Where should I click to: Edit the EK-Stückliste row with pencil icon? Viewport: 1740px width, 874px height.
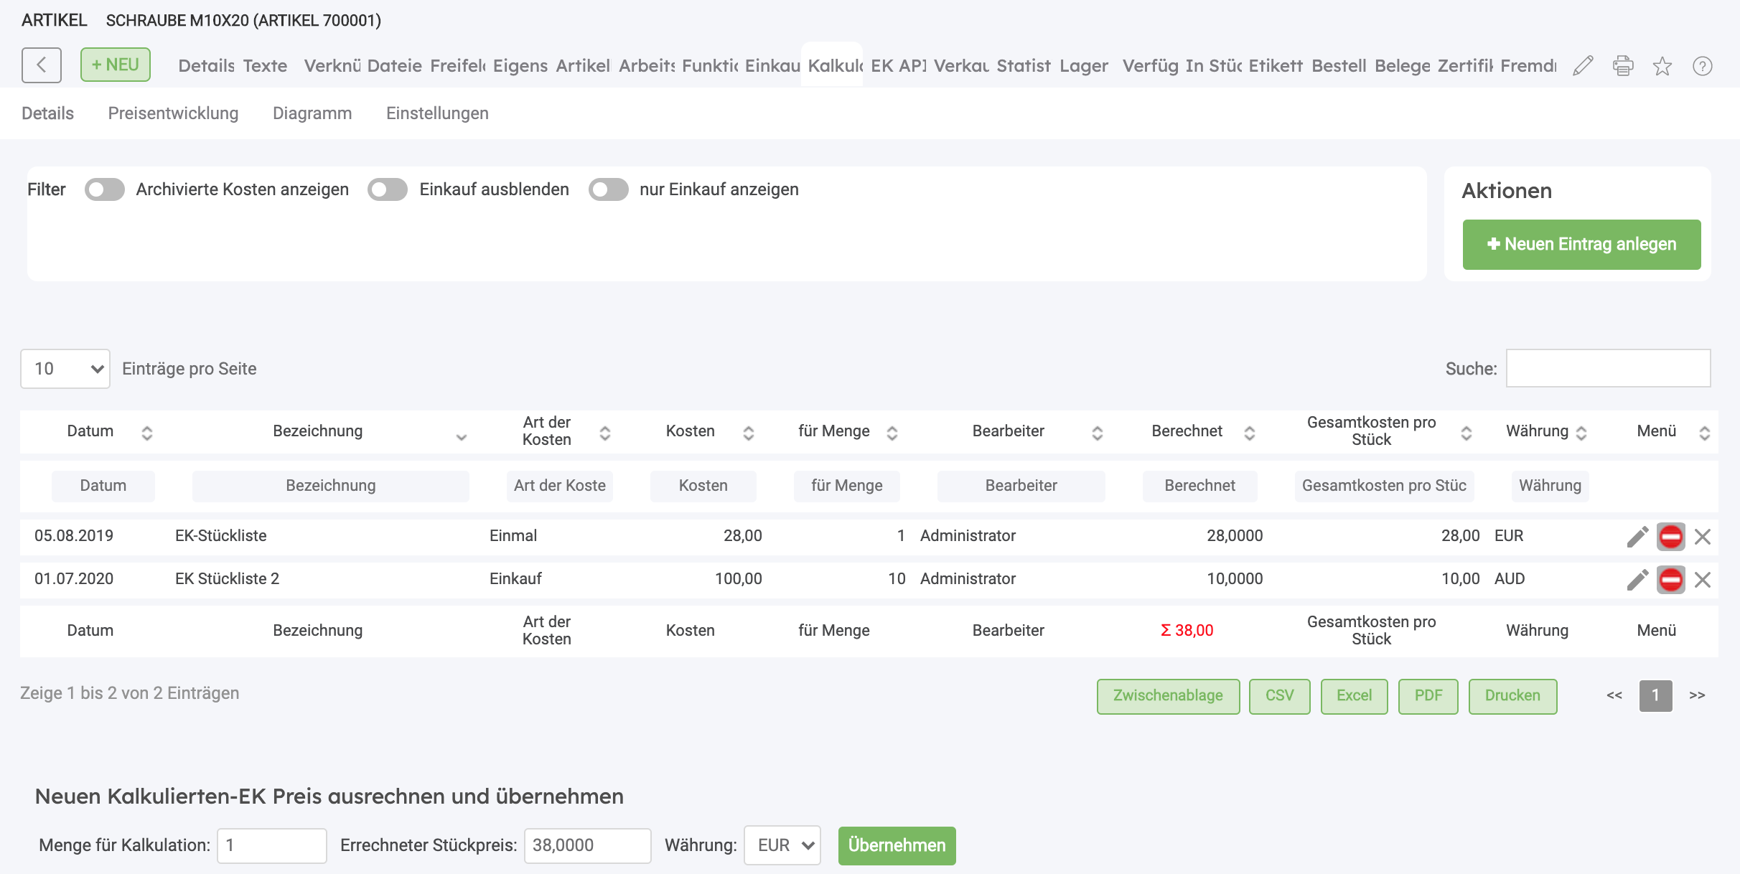(x=1637, y=536)
